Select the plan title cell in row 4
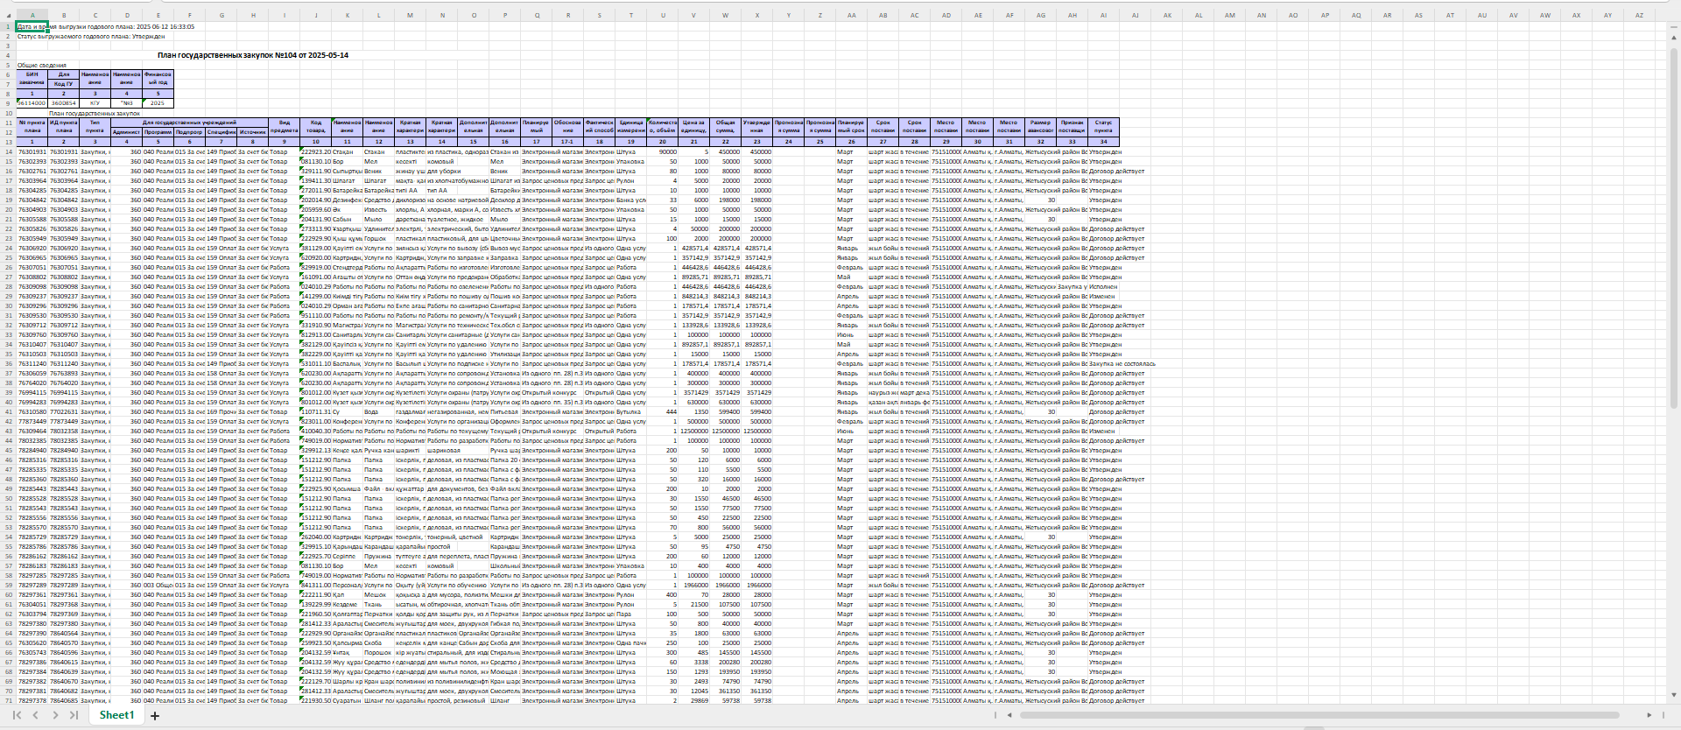This screenshot has height=730, width=1681. 253,55
